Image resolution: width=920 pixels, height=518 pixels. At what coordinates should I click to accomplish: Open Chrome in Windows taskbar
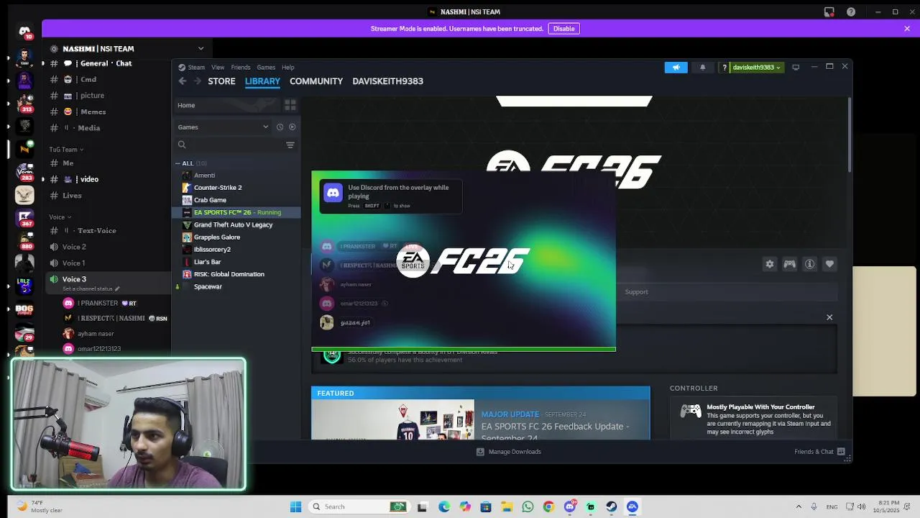[x=549, y=506]
